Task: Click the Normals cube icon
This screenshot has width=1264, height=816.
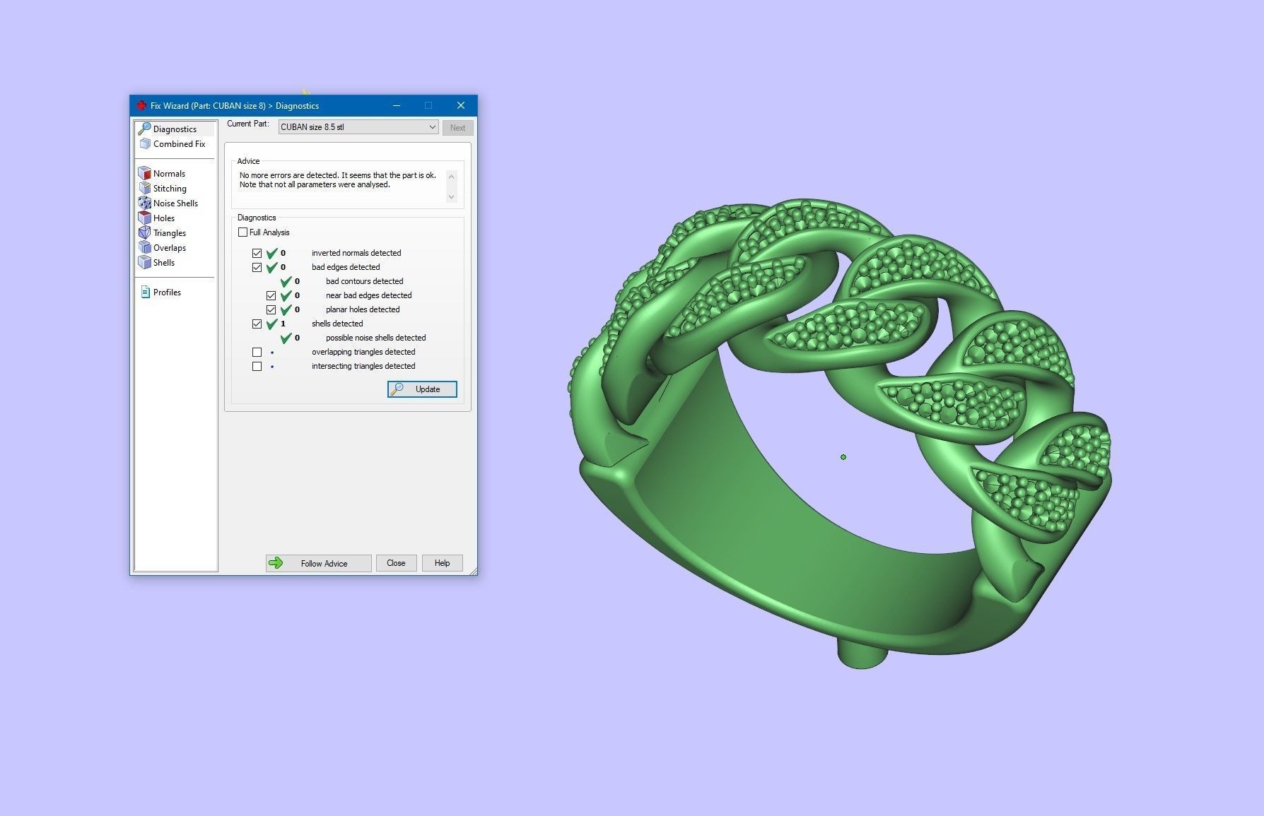Action: 145,173
